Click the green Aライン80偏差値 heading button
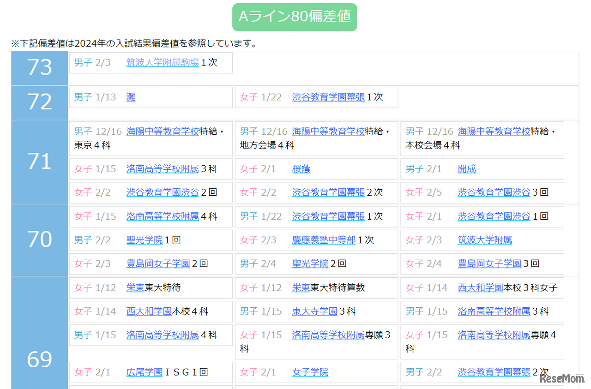The height and width of the screenshot is (389, 591). point(295,17)
